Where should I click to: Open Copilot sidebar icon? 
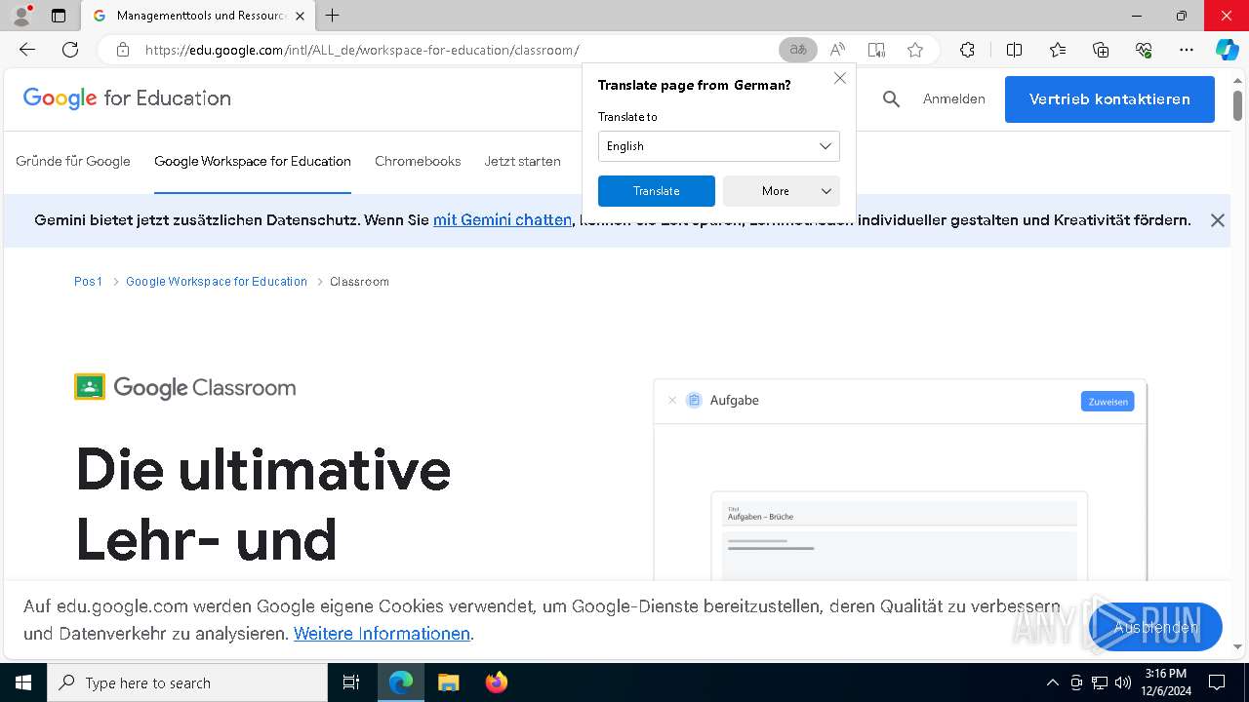(1227, 50)
